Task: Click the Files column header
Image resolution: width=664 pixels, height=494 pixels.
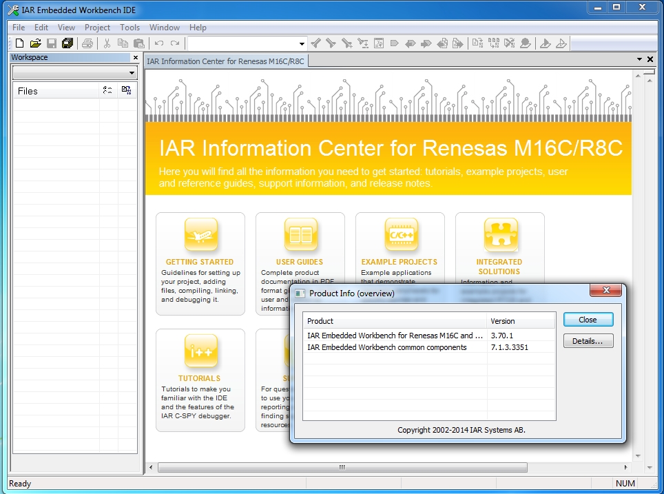Action: [56, 91]
